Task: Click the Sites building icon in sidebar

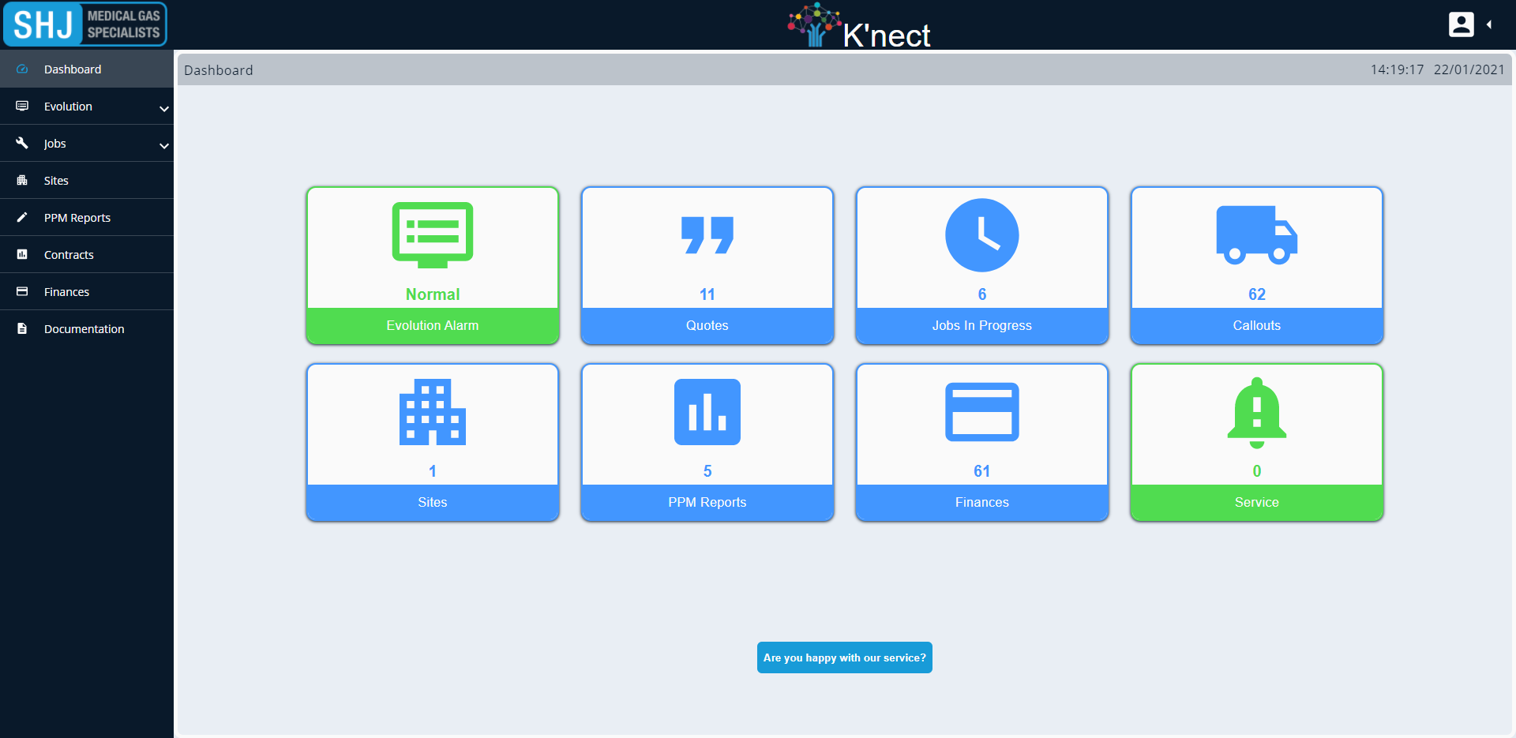Action: 22,180
